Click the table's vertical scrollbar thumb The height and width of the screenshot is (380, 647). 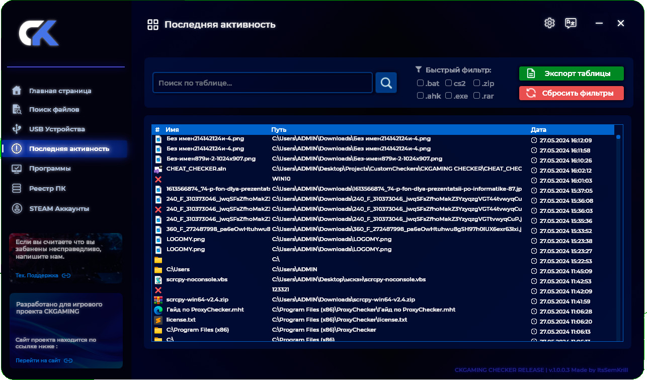[x=618, y=136]
